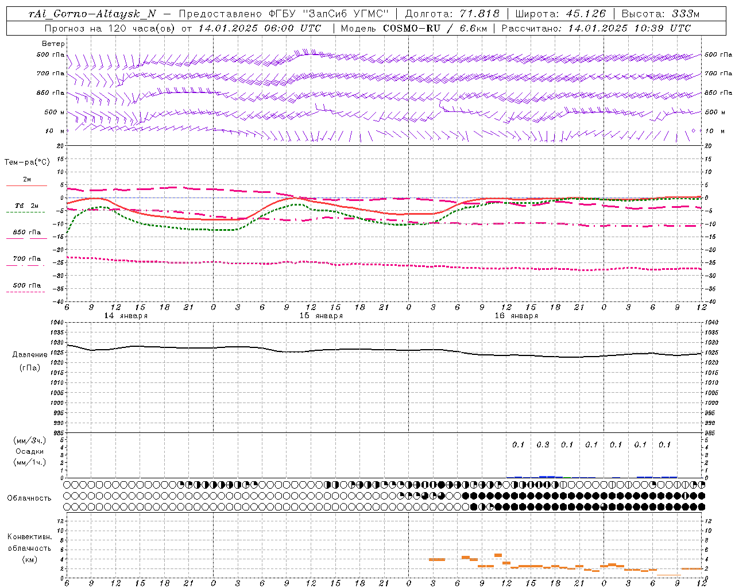735x588 pixels.
Task: Click forecast start time '14.01.2025 06:00 UTC'
Action: [x=260, y=28]
